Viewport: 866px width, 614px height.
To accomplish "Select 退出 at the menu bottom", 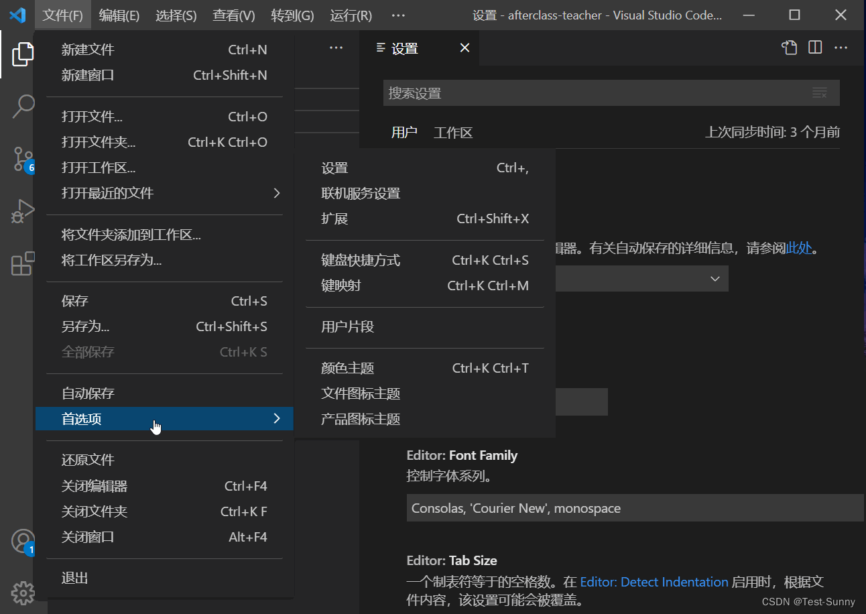I will point(164,578).
